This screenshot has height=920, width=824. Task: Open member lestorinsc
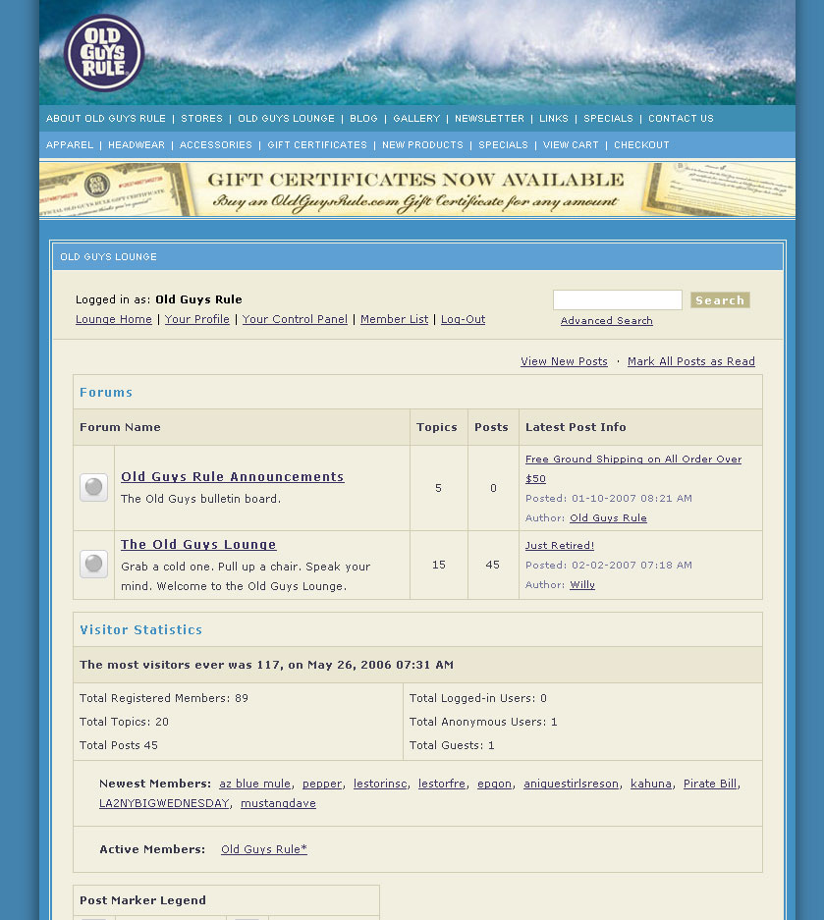tap(380, 784)
